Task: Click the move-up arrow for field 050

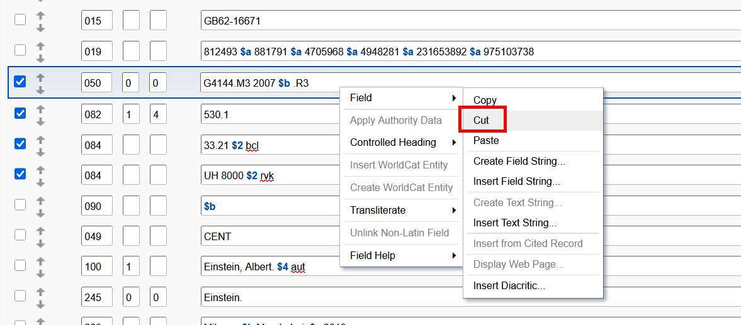Action: (40, 77)
